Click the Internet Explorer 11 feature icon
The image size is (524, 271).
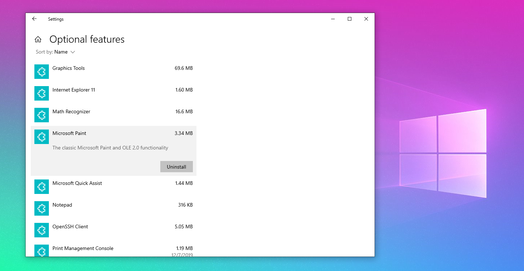click(x=42, y=93)
